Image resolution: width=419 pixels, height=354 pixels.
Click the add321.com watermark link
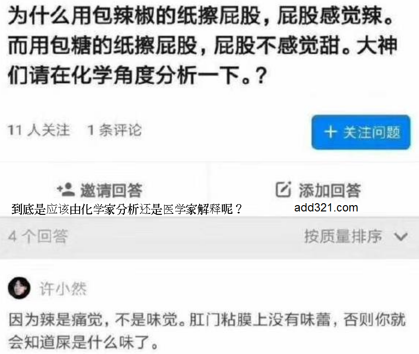[x=326, y=208]
